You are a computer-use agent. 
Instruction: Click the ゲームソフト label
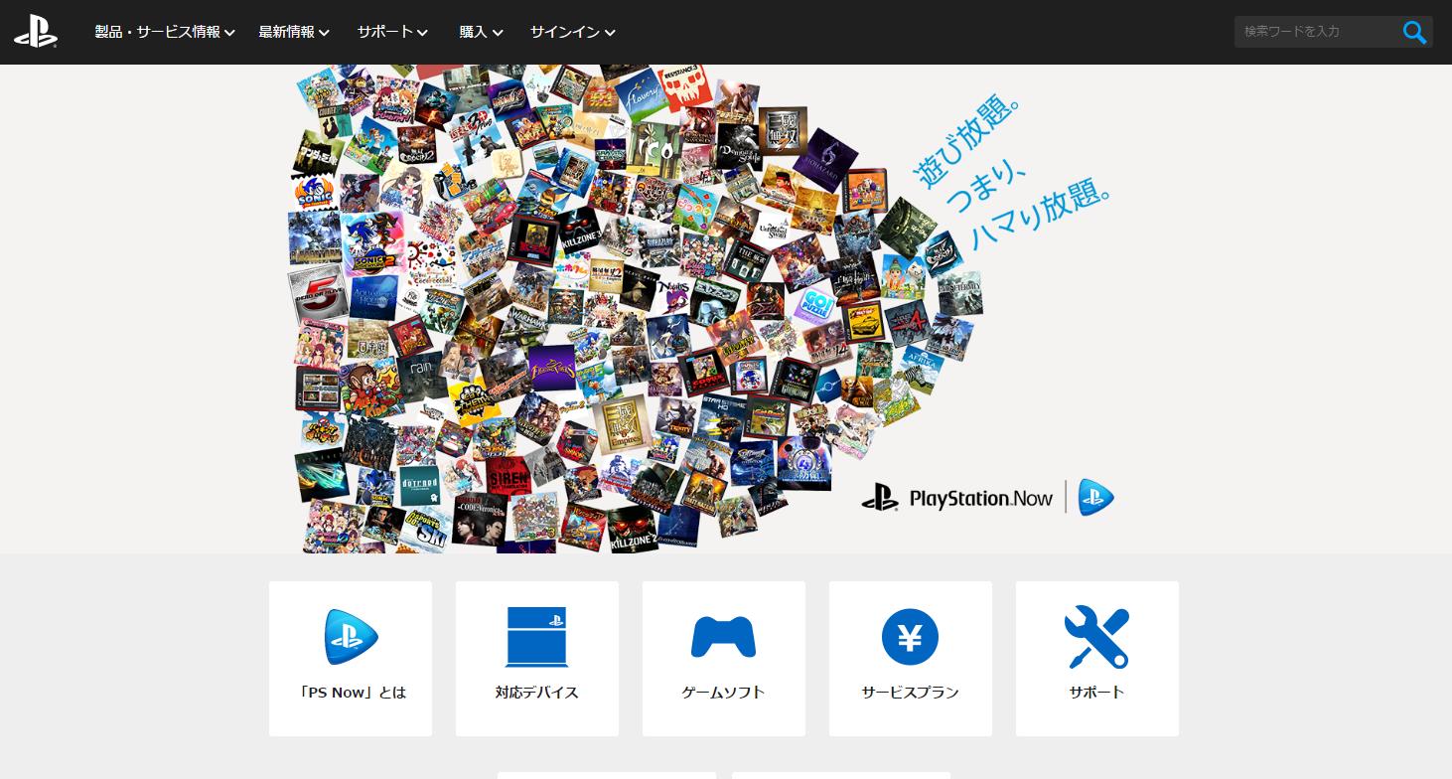[723, 693]
